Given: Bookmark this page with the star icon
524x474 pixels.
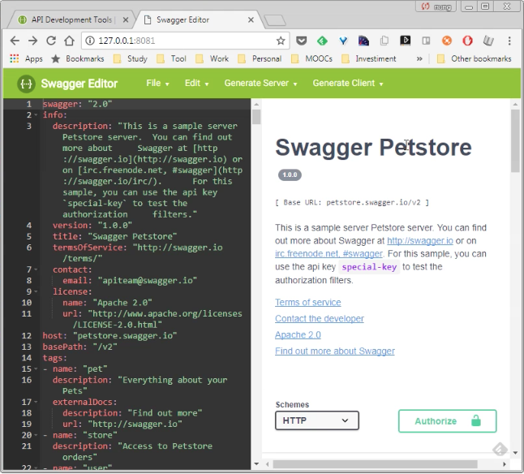Looking at the screenshot, I should coord(281,41).
